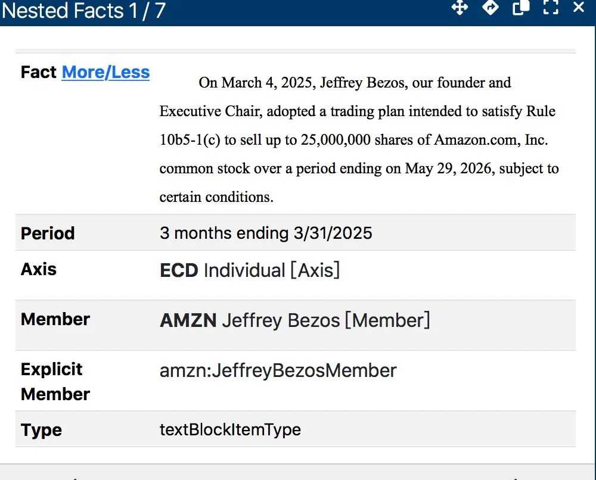
Task: Select the "3 months ending 3/31/2025" period value
Action: click(x=266, y=233)
